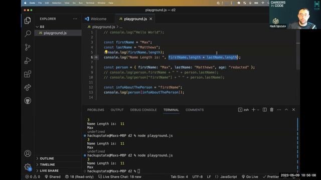This screenshot has width=321, height=180.
Task: Open Live Share Chat: 18 new
Action: click(120, 176)
